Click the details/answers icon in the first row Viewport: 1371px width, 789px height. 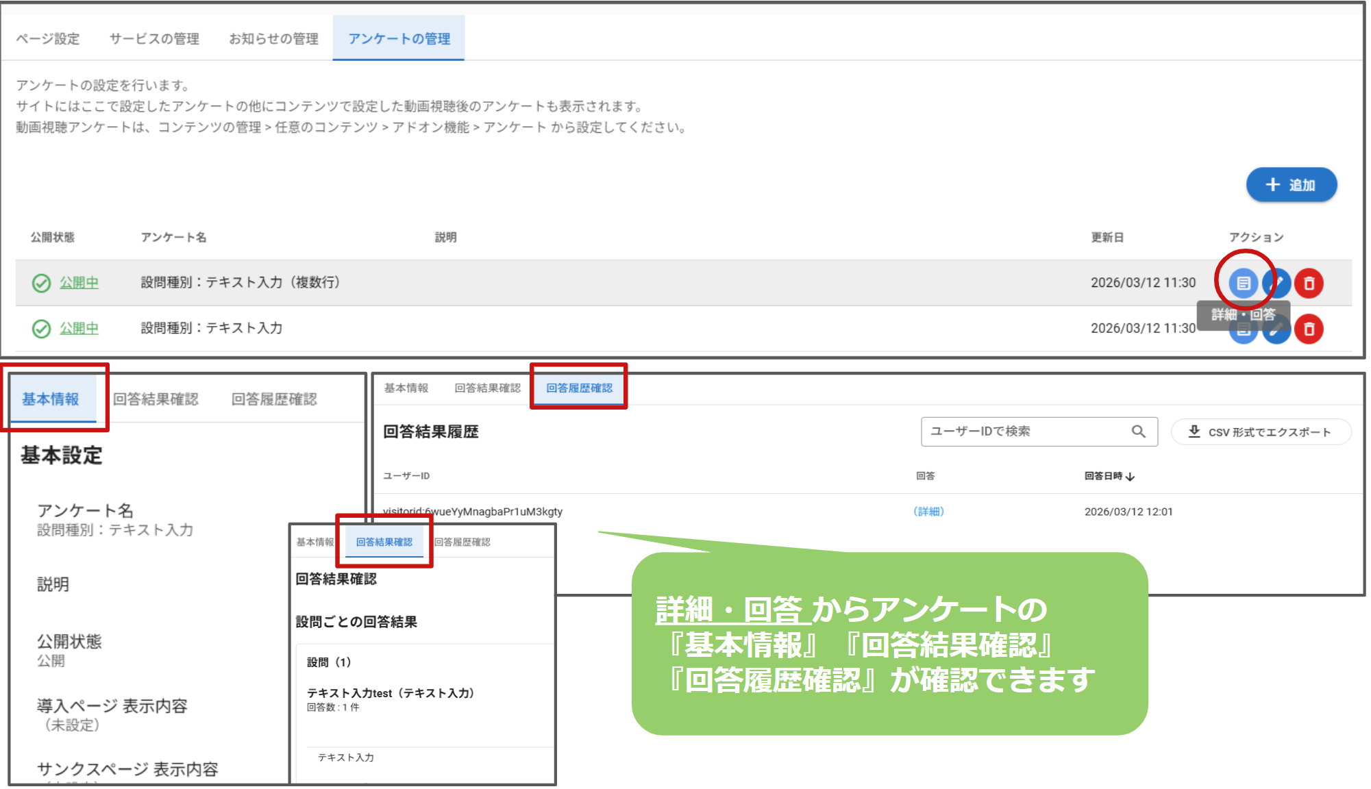1243,283
